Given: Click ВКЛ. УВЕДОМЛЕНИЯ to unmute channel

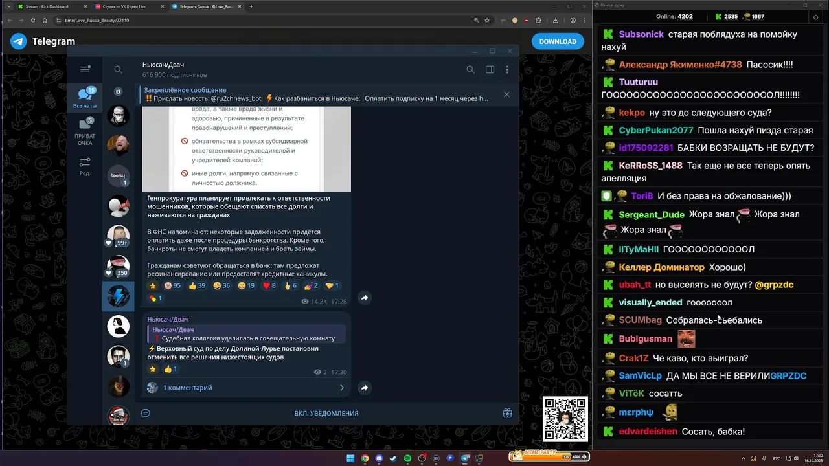Looking at the screenshot, I should pos(326,413).
